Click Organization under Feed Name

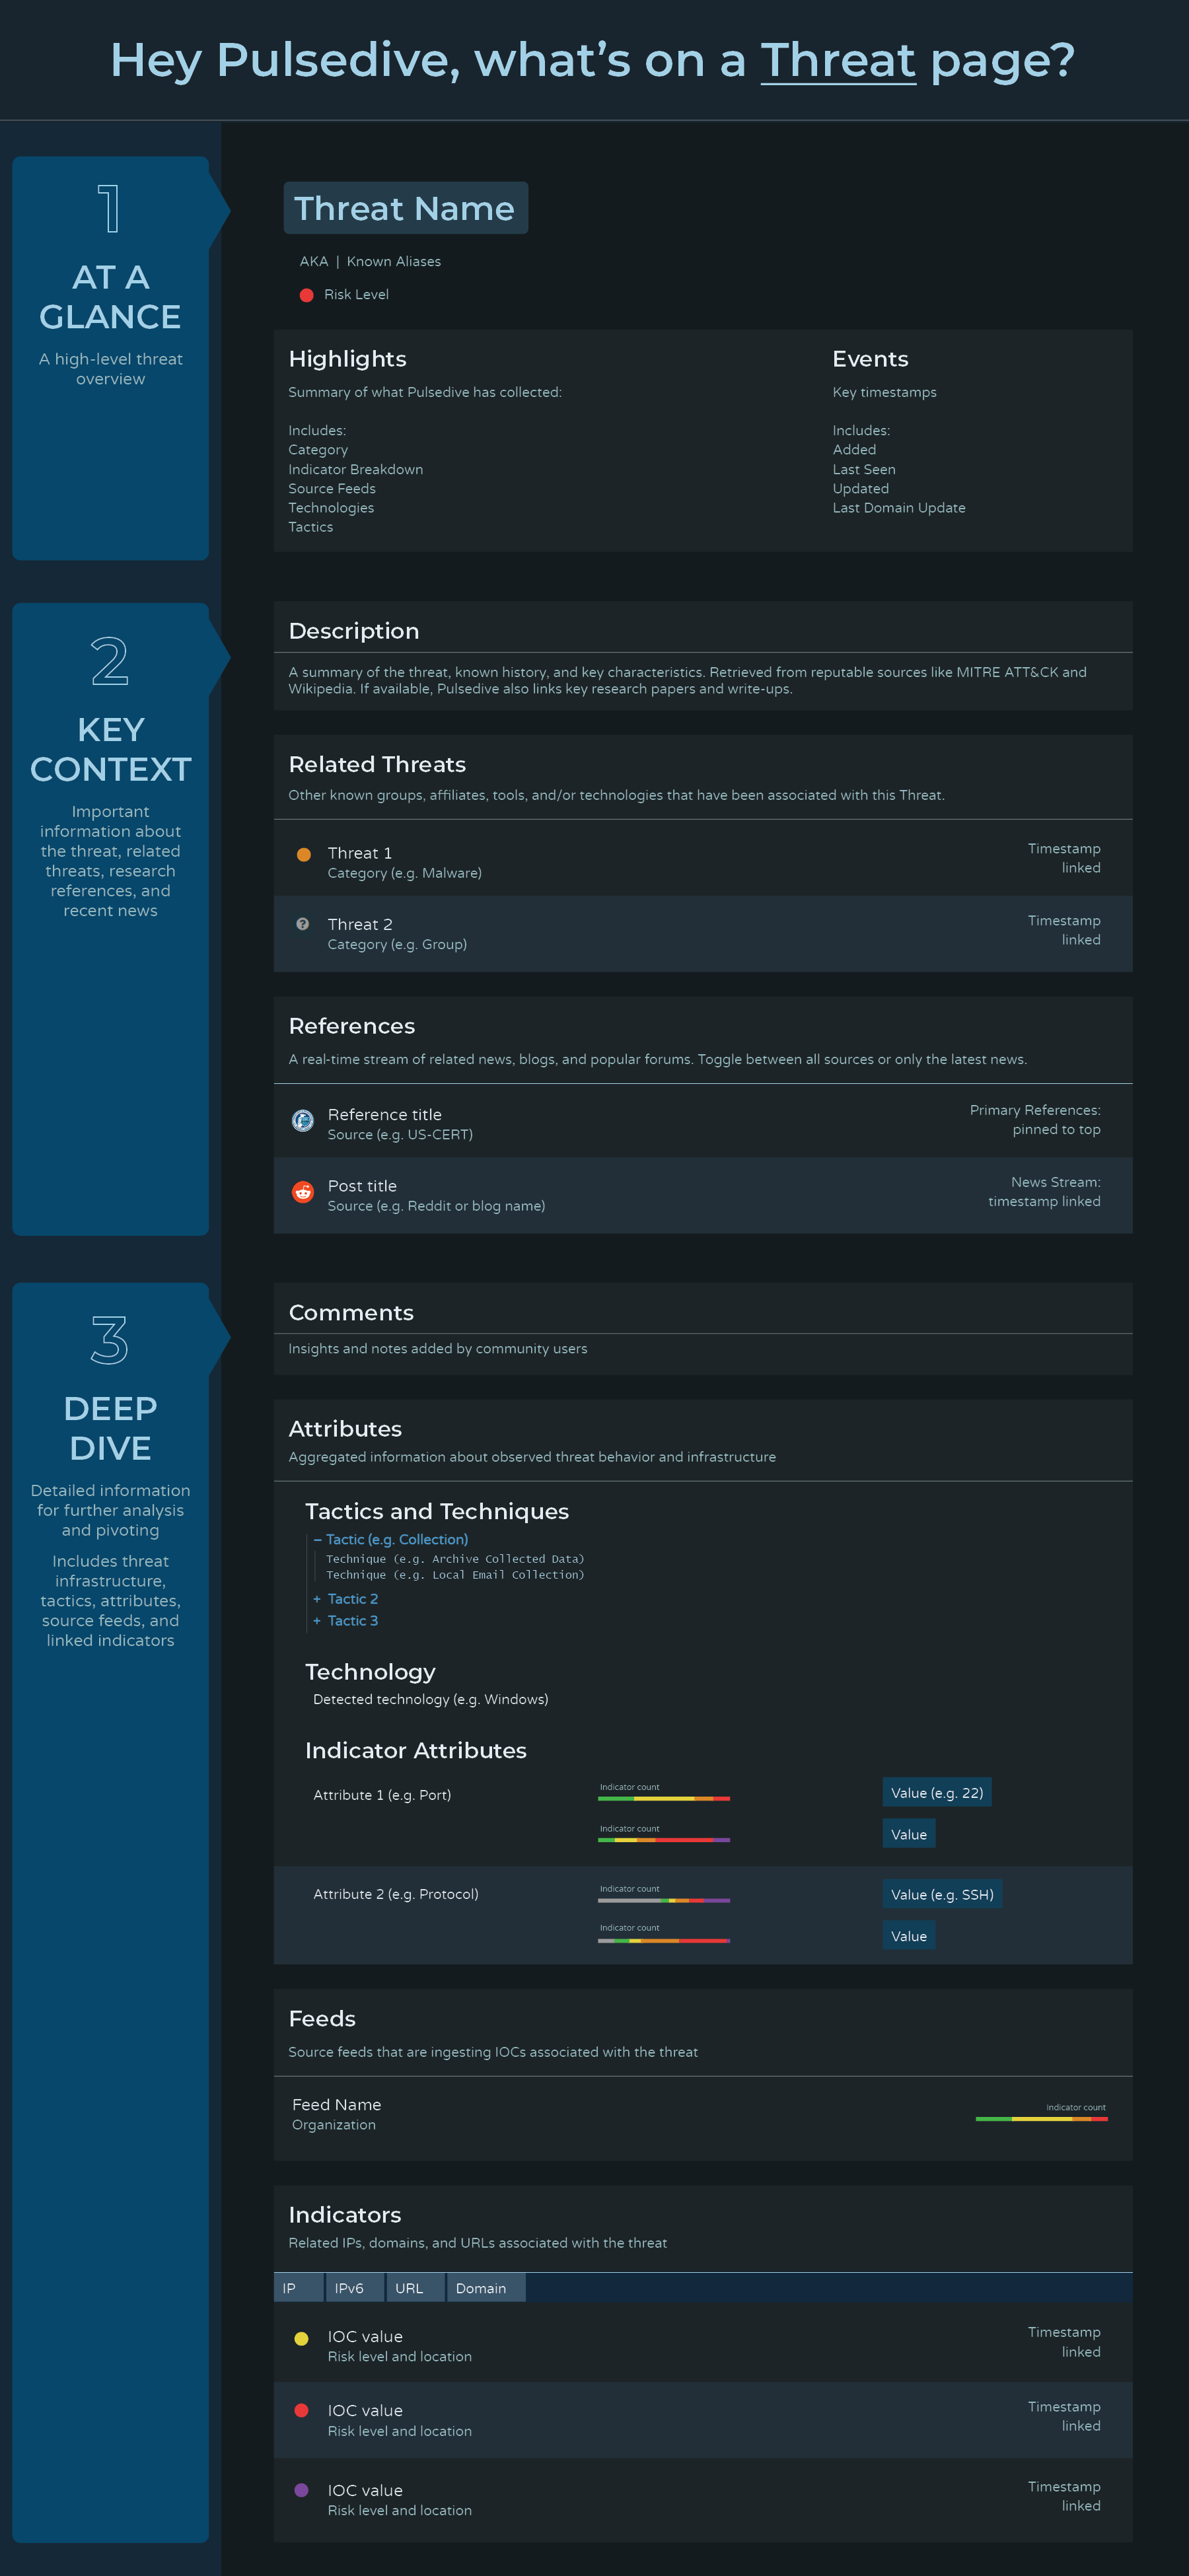coord(334,2125)
